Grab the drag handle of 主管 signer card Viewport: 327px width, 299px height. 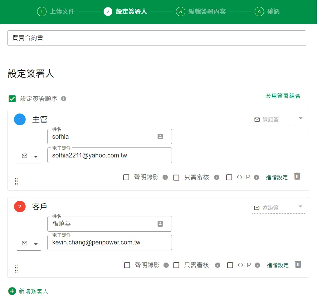tap(17, 182)
